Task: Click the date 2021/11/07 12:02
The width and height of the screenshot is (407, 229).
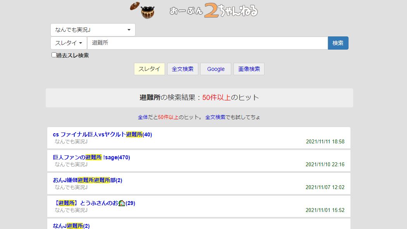Action: [325, 187]
